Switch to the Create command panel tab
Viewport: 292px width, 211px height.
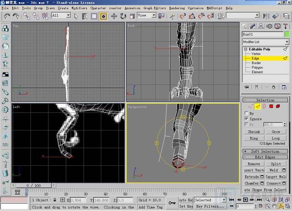click(245, 26)
